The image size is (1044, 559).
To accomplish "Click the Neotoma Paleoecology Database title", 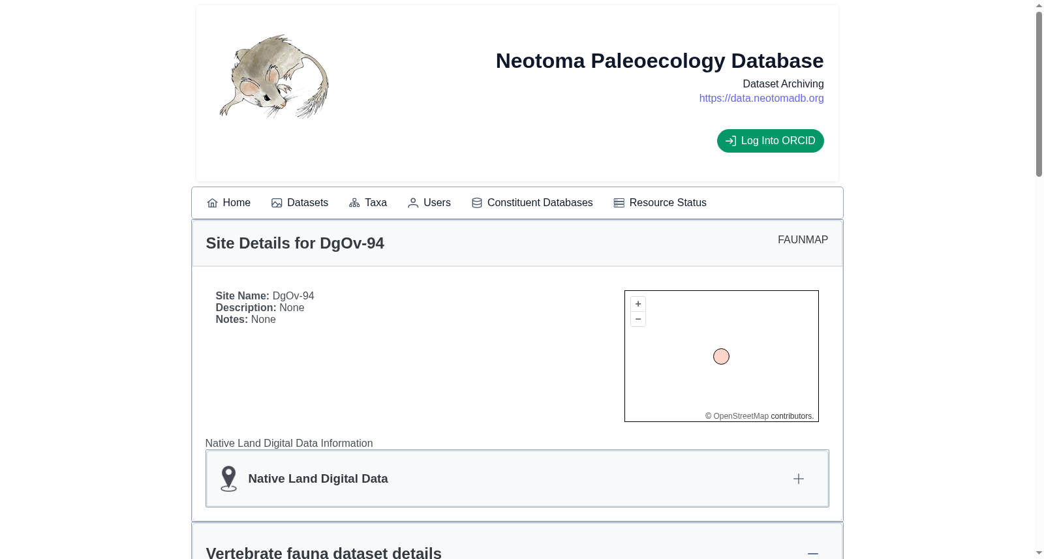I will (x=660, y=61).
